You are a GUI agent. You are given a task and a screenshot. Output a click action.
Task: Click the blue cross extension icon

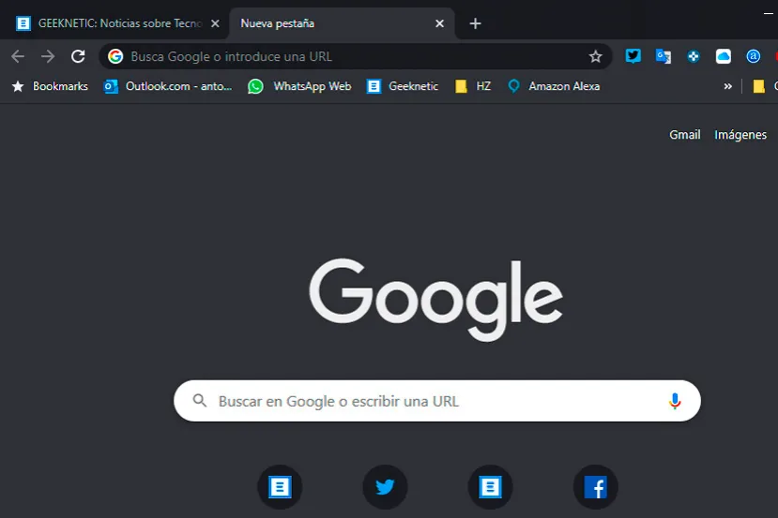tap(694, 56)
